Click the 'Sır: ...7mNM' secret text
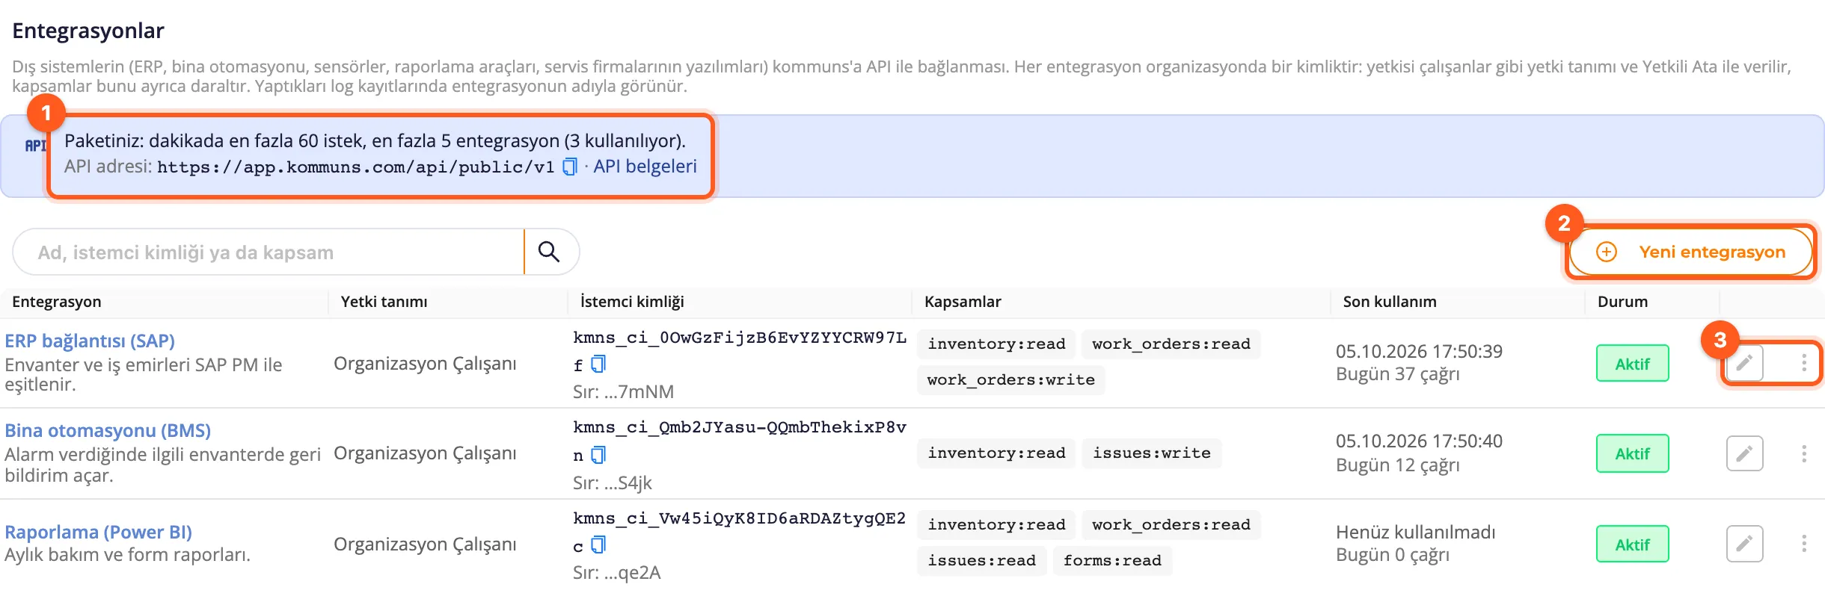The image size is (1825, 605). pos(623,391)
